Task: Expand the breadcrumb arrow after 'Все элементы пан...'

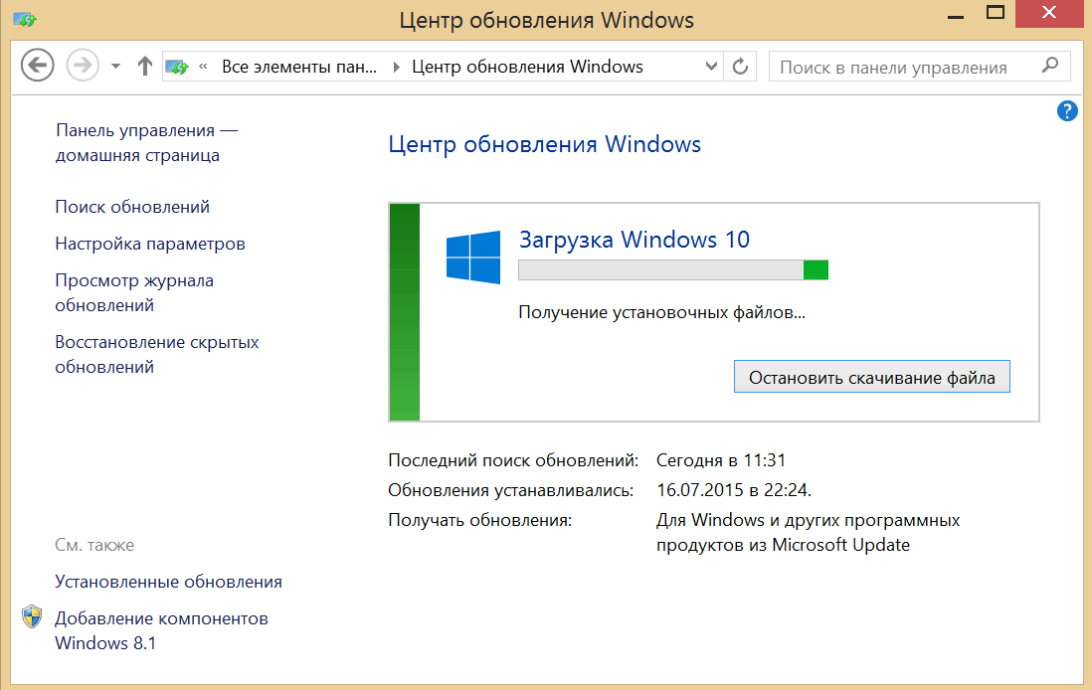Action: [x=396, y=67]
